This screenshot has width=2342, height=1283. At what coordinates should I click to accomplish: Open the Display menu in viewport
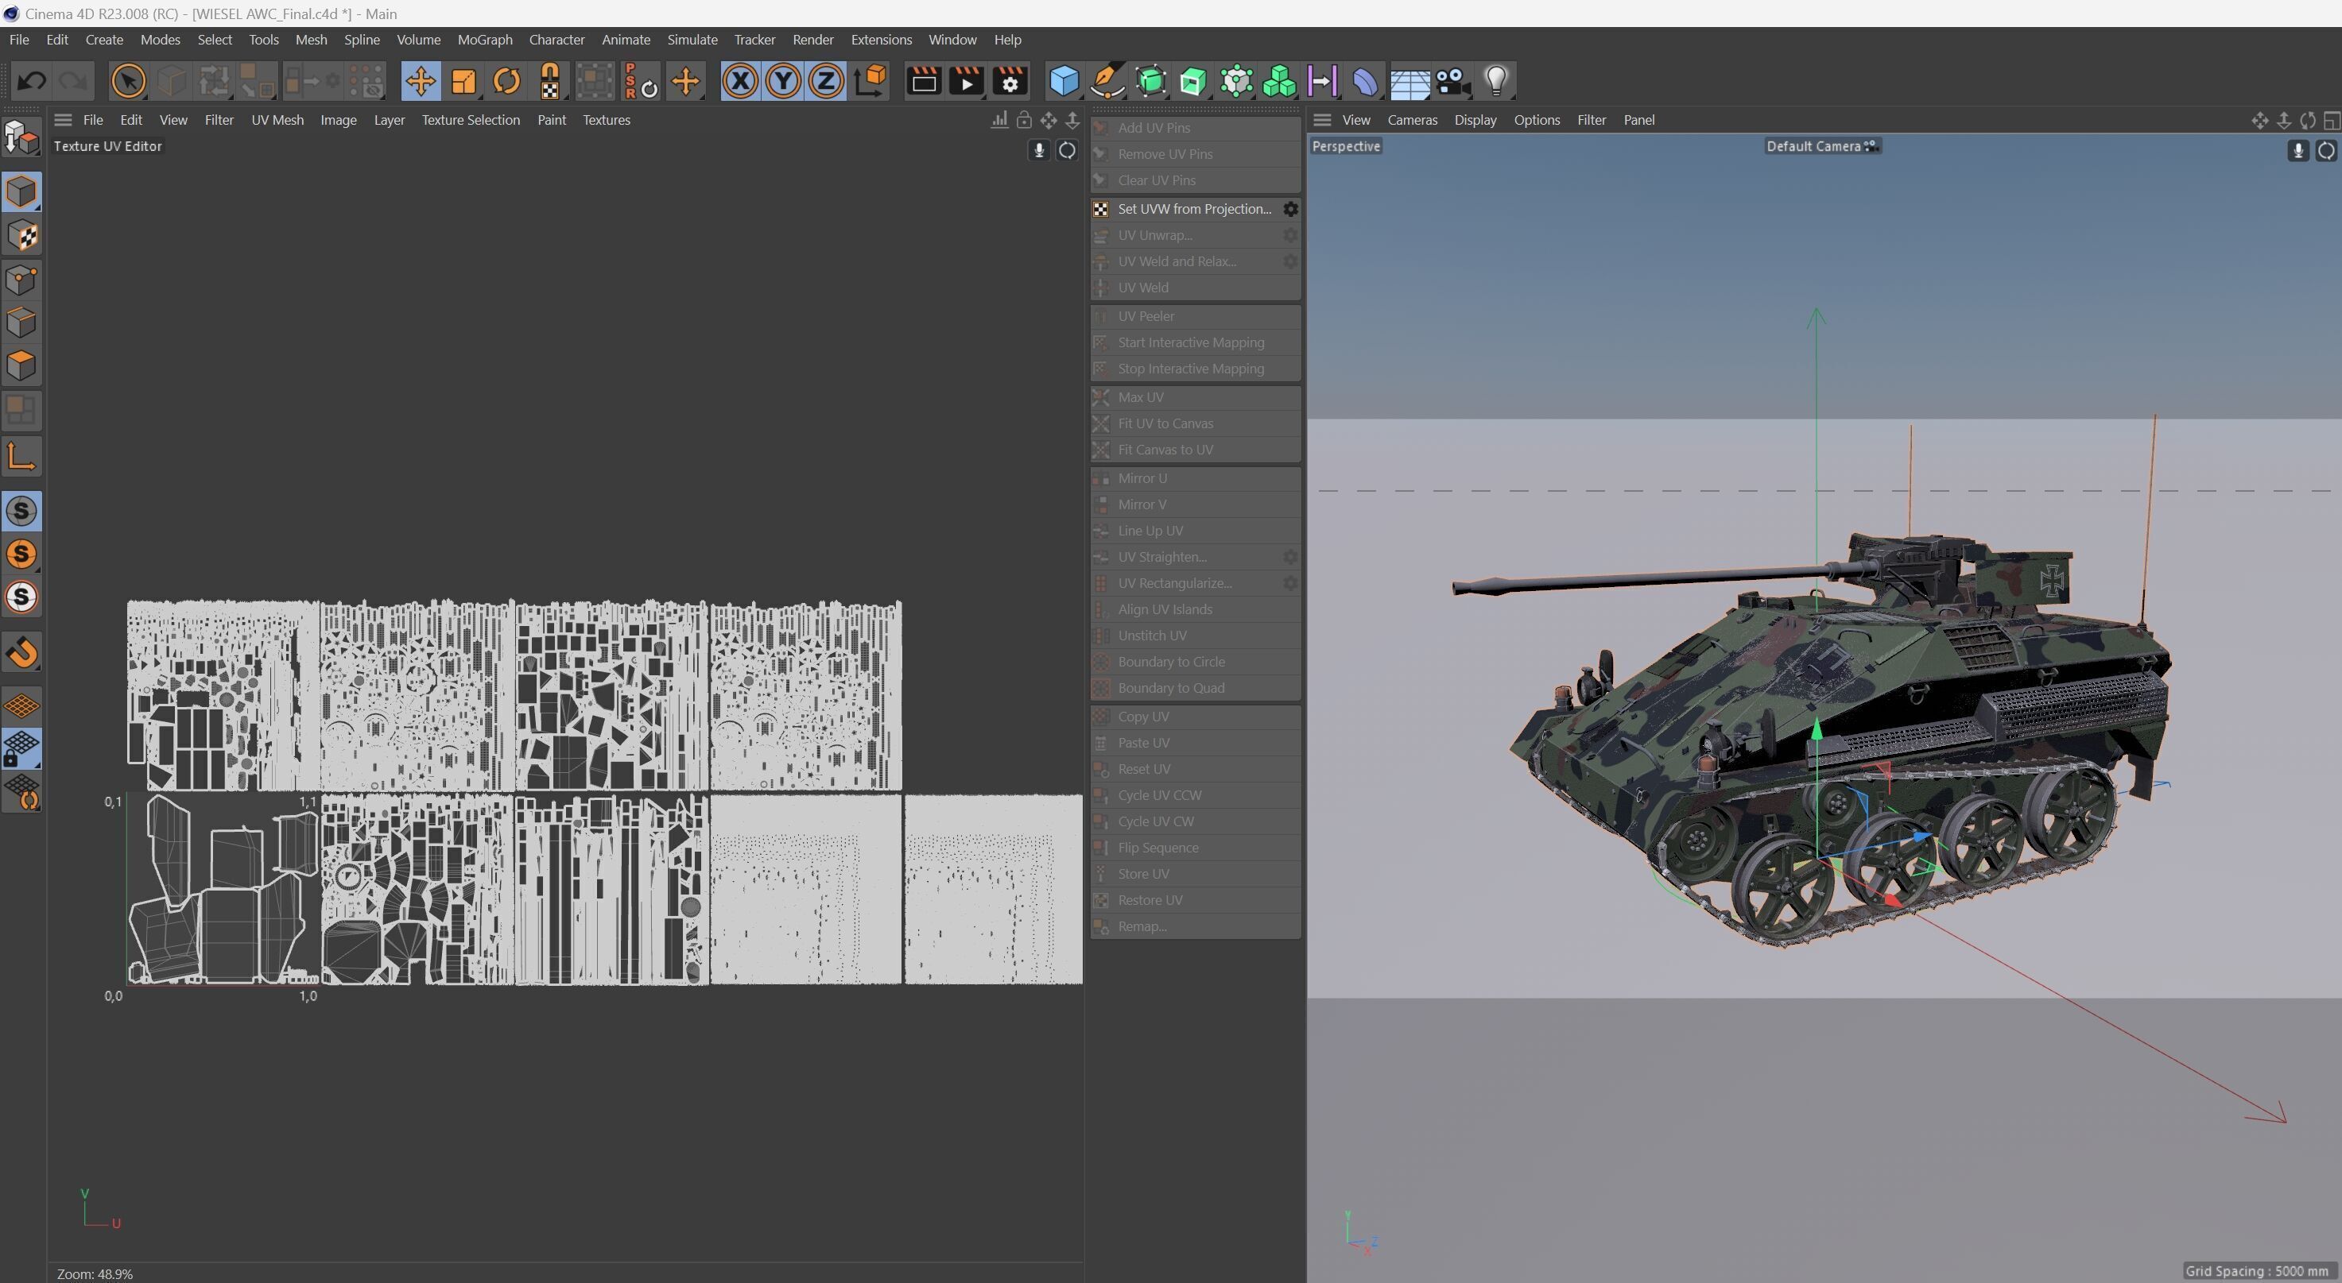(1475, 120)
